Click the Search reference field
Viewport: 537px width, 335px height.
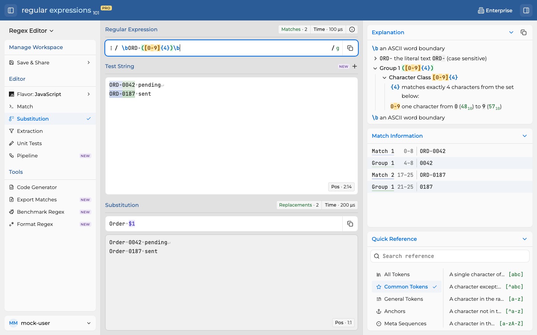[450, 256]
